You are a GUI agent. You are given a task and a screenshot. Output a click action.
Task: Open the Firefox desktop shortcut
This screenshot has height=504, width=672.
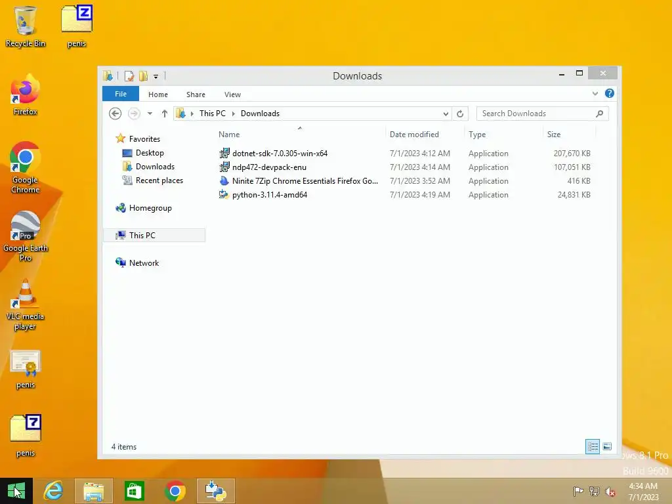click(26, 95)
